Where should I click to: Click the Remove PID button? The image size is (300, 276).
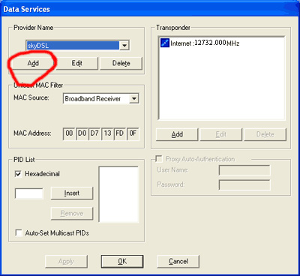point(72,214)
